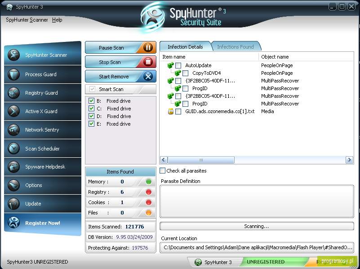Click the green Memory status indicator
Screen dimensions: 360x269
point(149,182)
